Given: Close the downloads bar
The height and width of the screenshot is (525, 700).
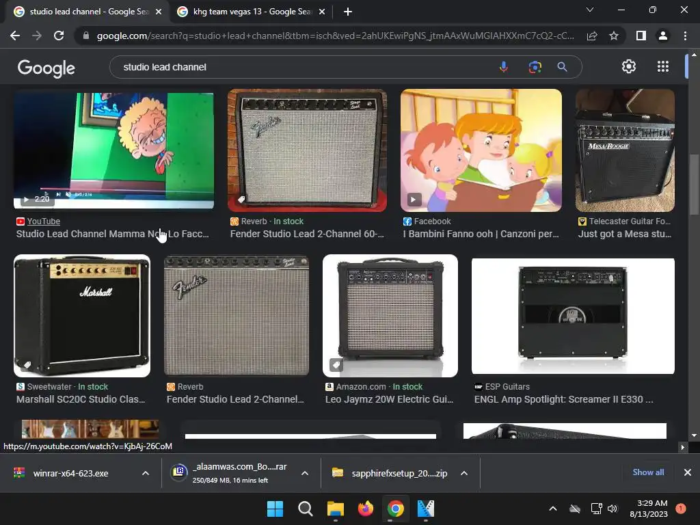Looking at the screenshot, I should click(x=688, y=472).
